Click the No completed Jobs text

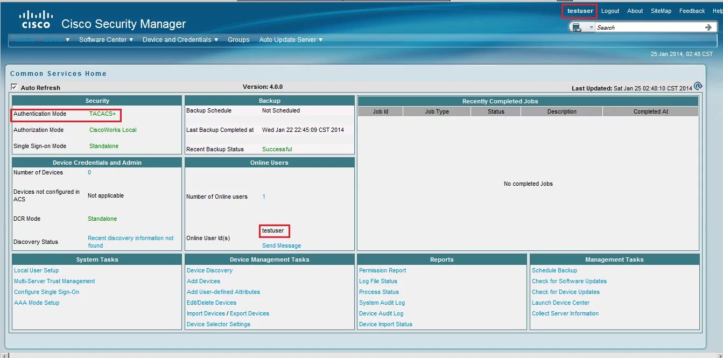point(528,184)
